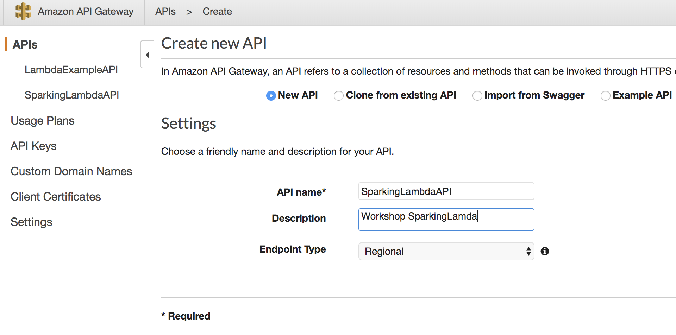Open Client Certificates section
The height and width of the screenshot is (335, 676).
point(56,197)
